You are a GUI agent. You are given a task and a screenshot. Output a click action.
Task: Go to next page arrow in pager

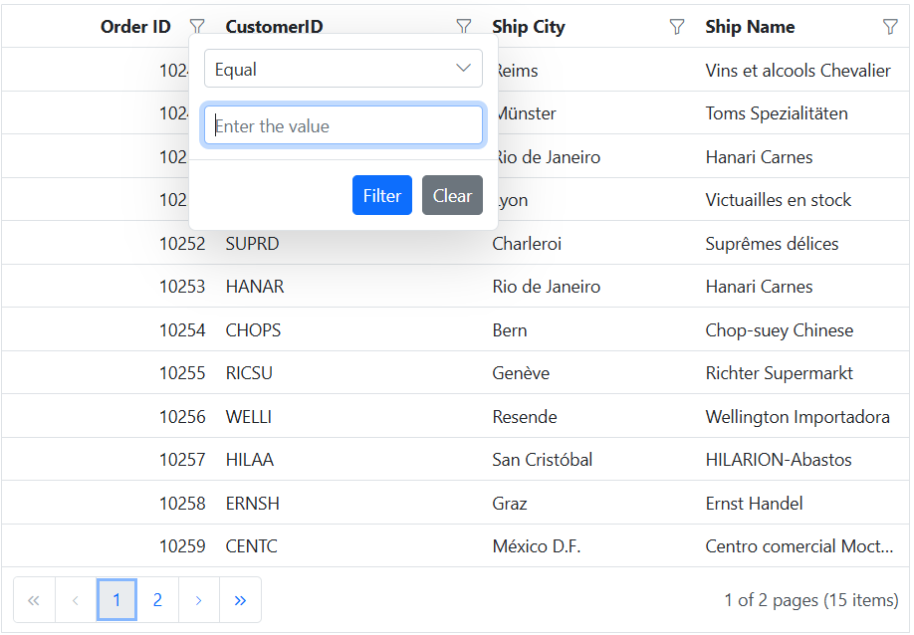click(x=199, y=600)
